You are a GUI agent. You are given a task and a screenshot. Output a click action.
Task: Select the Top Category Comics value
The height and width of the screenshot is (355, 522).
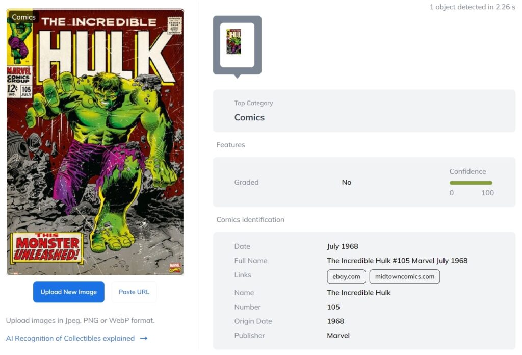click(x=249, y=117)
